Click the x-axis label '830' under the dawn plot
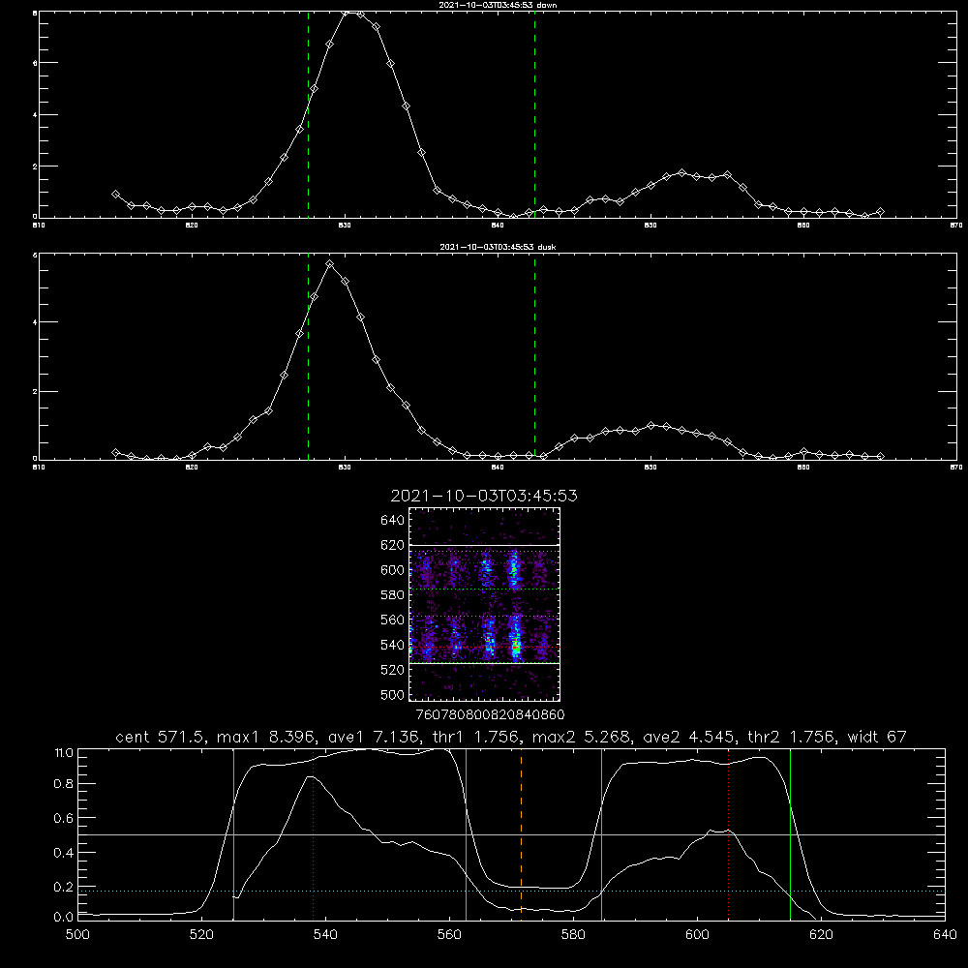The image size is (968, 968). [x=345, y=226]
